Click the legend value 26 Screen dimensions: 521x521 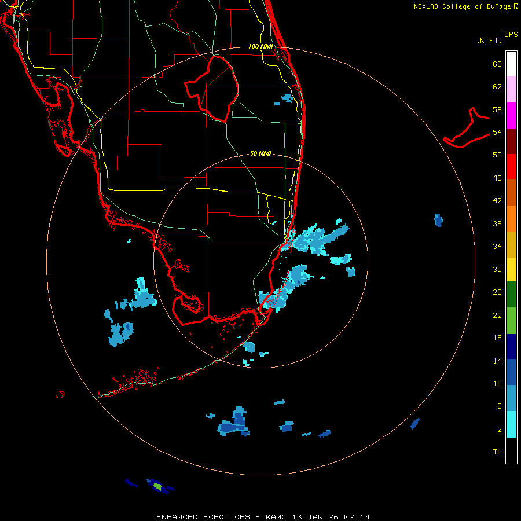click(497, 292)
